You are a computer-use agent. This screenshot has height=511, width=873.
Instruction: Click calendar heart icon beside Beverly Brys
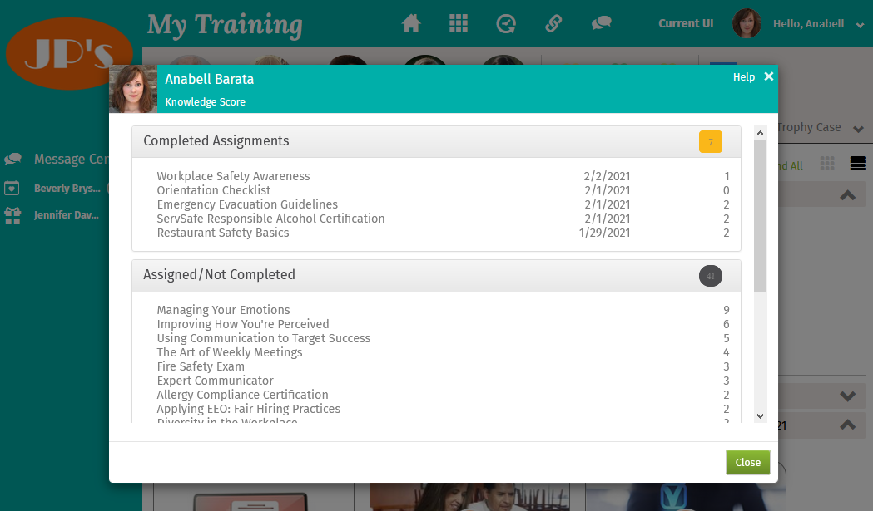tap(12, 189)
